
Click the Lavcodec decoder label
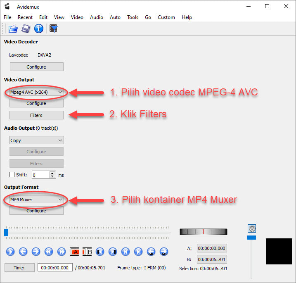19,55
